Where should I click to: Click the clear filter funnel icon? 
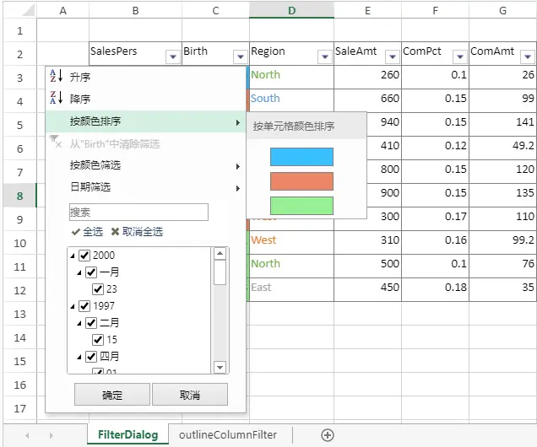pos(56,142)
